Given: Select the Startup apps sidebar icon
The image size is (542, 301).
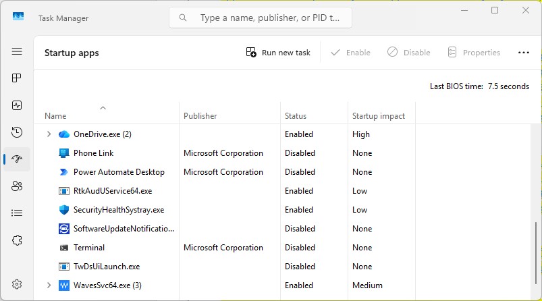Looking at the screenshot, I should (x=17, y=159).
